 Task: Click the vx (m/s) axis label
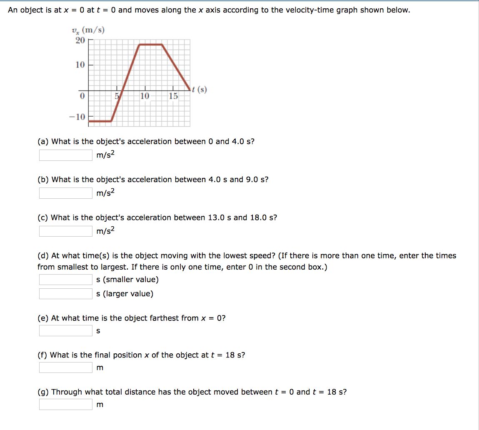(88, 29)
